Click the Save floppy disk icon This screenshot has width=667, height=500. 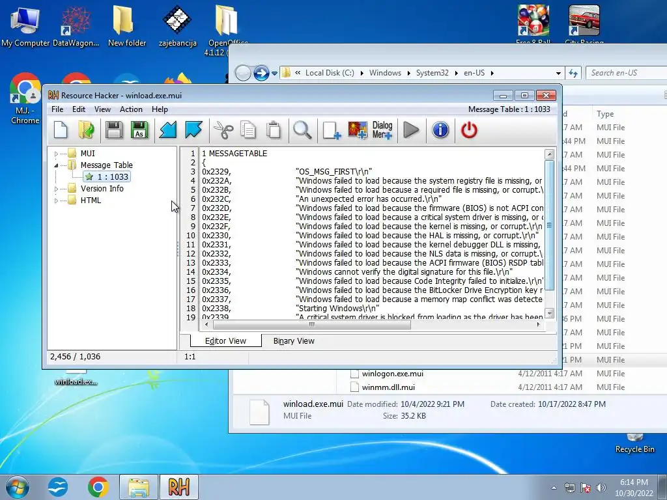pos(114,130)
